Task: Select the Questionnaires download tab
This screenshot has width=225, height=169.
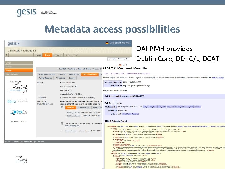Action: point(83,107)
